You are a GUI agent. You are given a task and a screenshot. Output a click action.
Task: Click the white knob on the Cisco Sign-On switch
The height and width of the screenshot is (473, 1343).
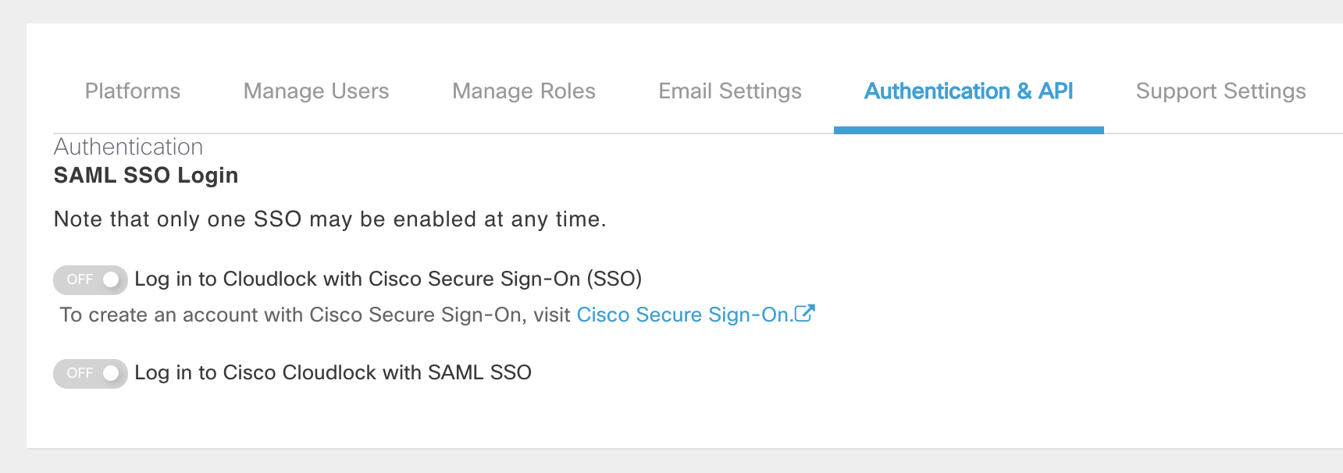112,279
